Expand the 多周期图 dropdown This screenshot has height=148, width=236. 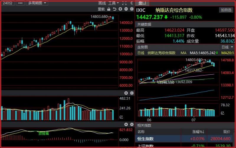pos(37,3)
